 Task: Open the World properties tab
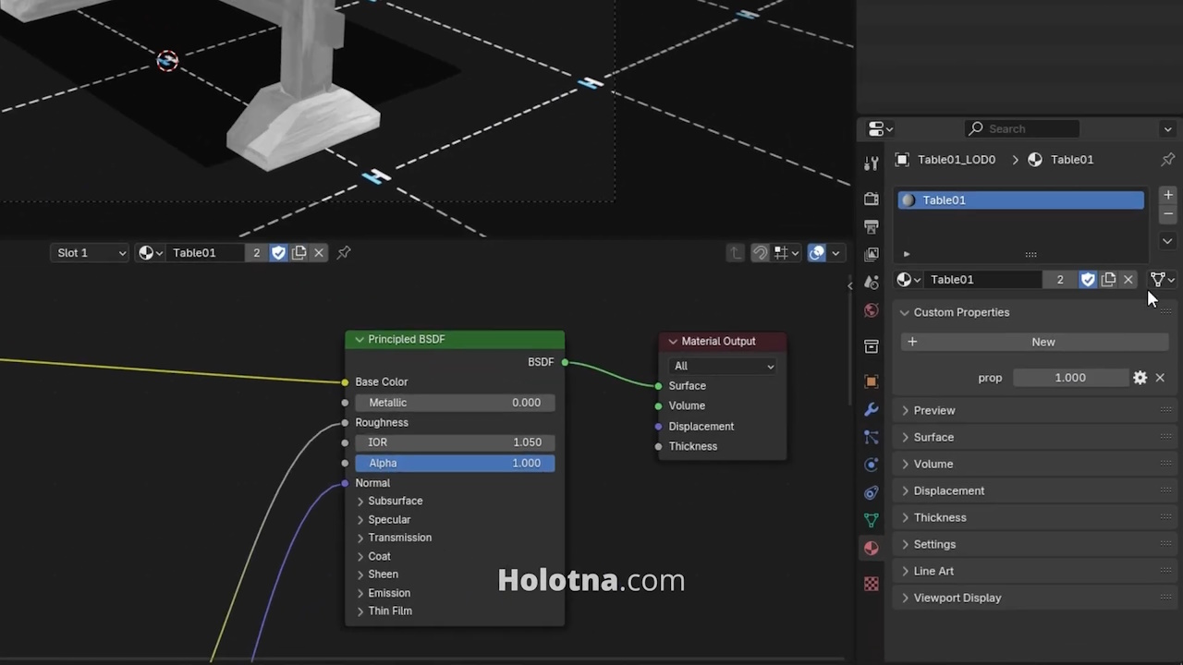pyautogui.click(x=871, y=310)
